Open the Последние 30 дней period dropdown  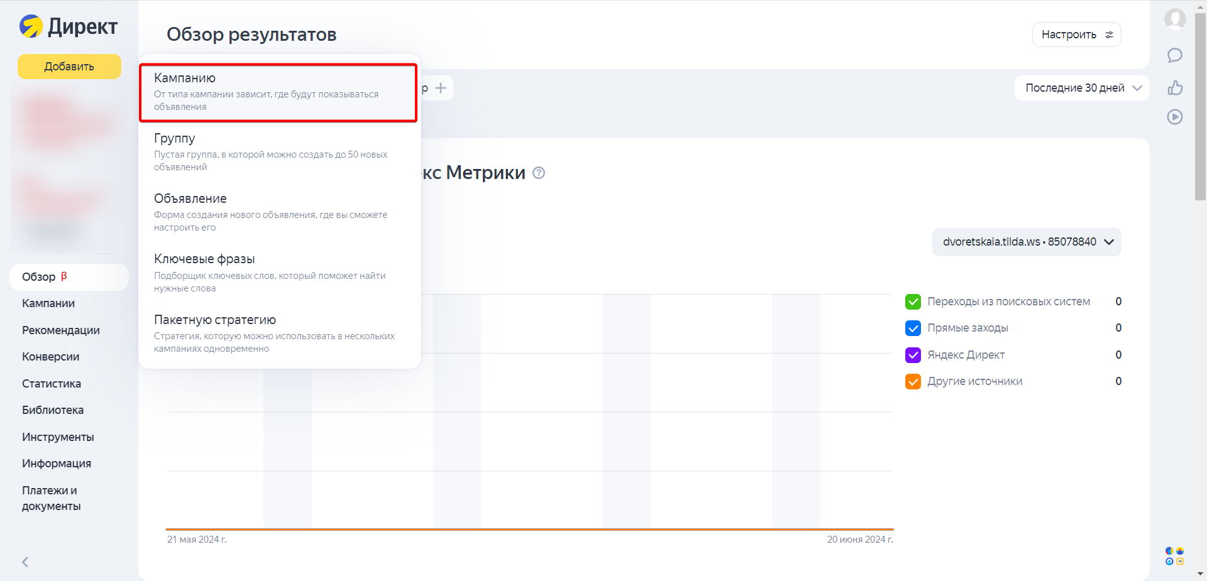[1082, 88]
